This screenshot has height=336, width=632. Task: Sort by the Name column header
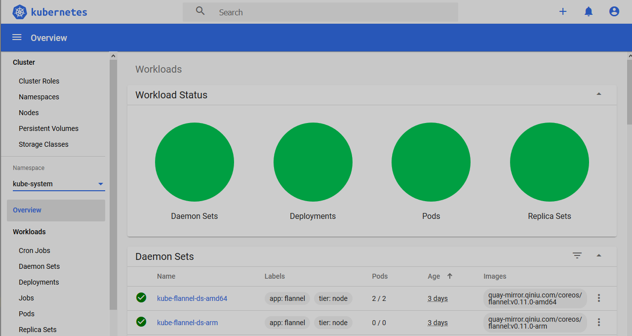166,276
